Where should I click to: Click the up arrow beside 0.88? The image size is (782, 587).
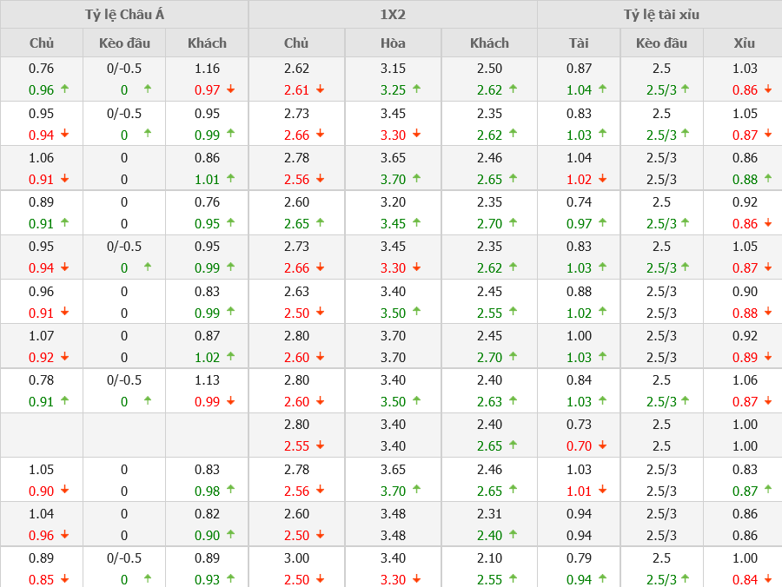tap(767, 178)
